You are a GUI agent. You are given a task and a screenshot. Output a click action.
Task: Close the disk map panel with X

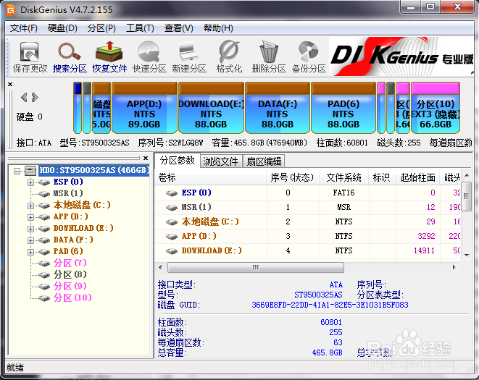10,85
